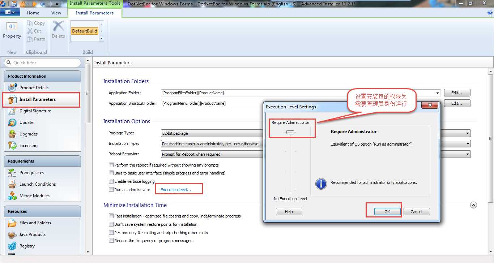Click the Build (brick wall) icon
This screenshot has width=494, height=263.
(x=22, y=4)
